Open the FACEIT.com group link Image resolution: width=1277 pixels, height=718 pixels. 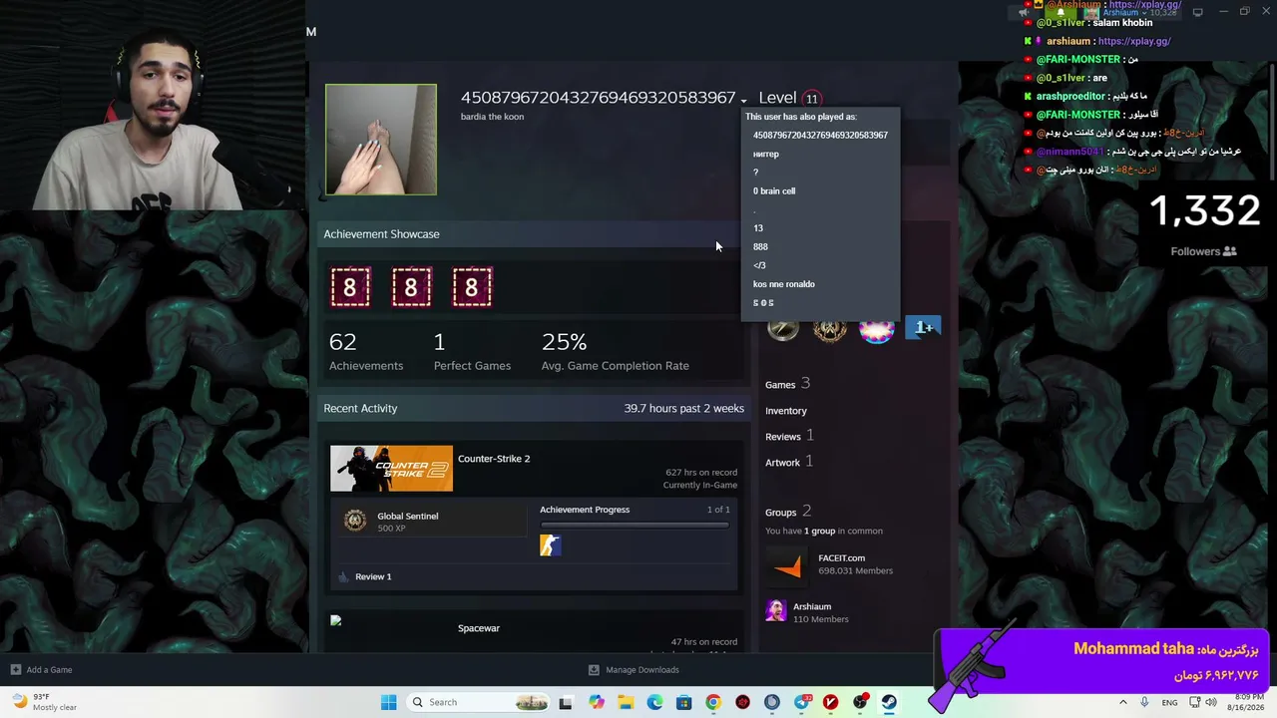[841, 558]
